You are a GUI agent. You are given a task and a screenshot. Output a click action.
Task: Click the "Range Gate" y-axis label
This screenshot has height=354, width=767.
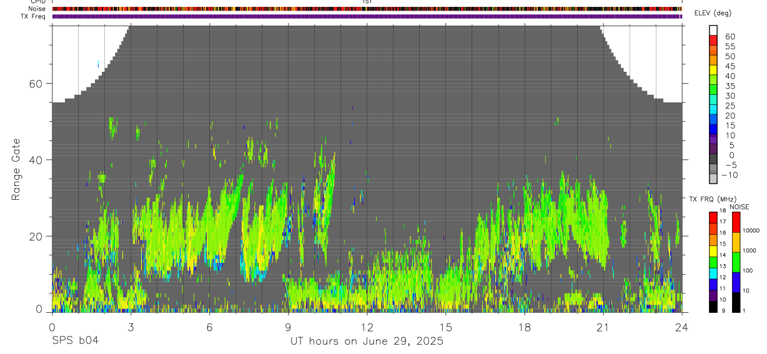[16, 169]
